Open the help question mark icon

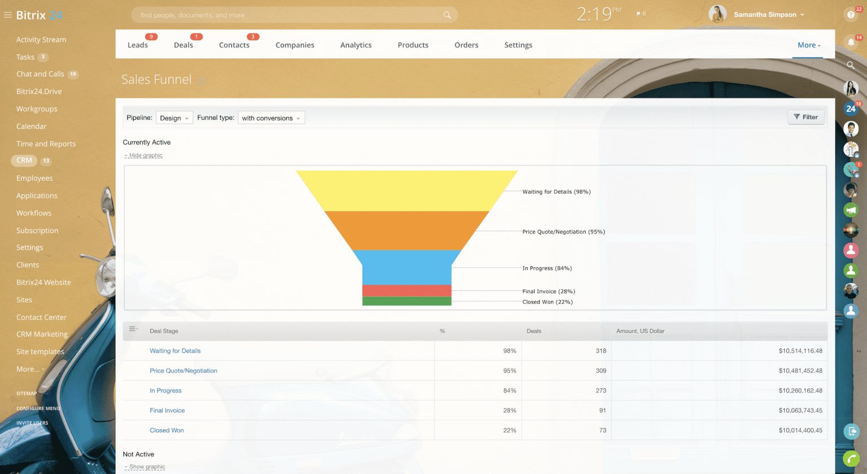pyautogui.click(x=851, y=14)
